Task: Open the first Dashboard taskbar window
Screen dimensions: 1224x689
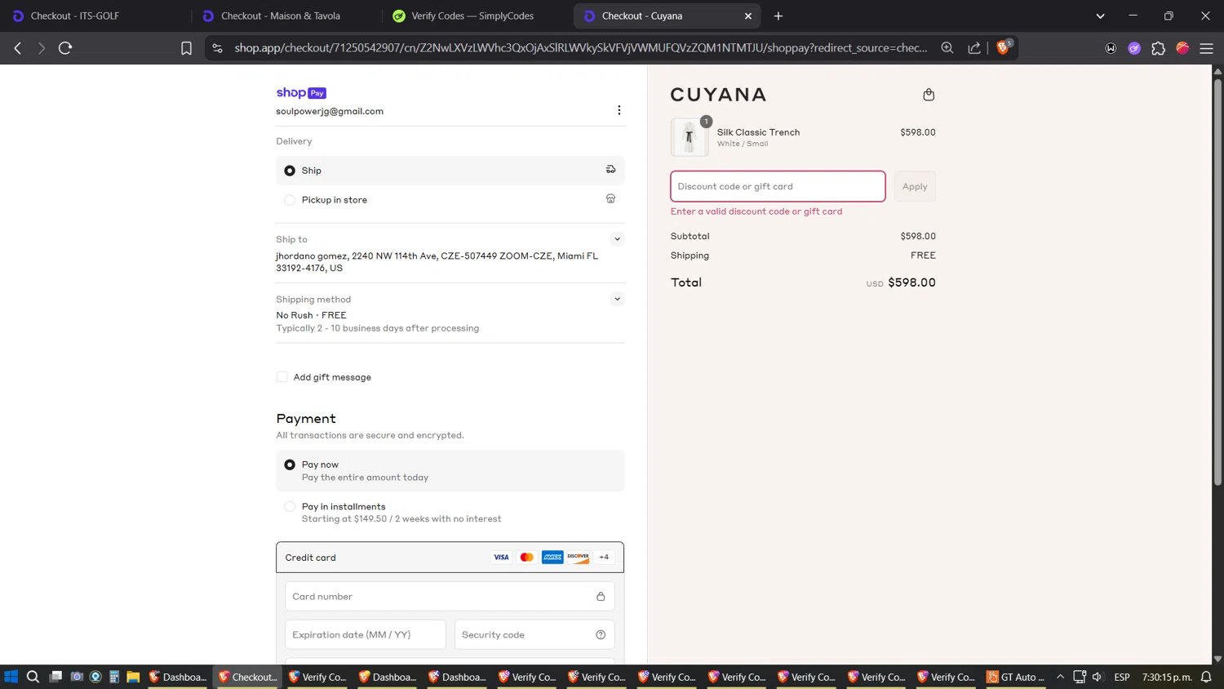Action: (x=178, y=677)
